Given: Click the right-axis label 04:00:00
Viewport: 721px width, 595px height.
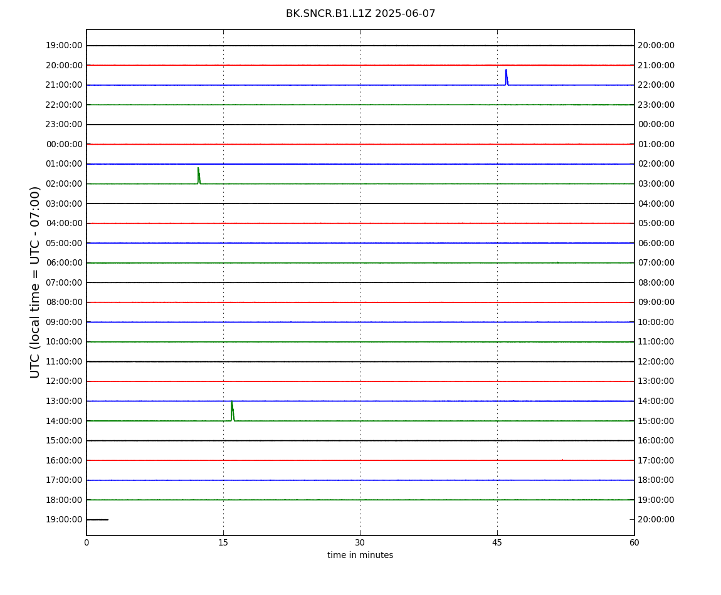Looking at the screenshot, I should click(x=656, y=204).
